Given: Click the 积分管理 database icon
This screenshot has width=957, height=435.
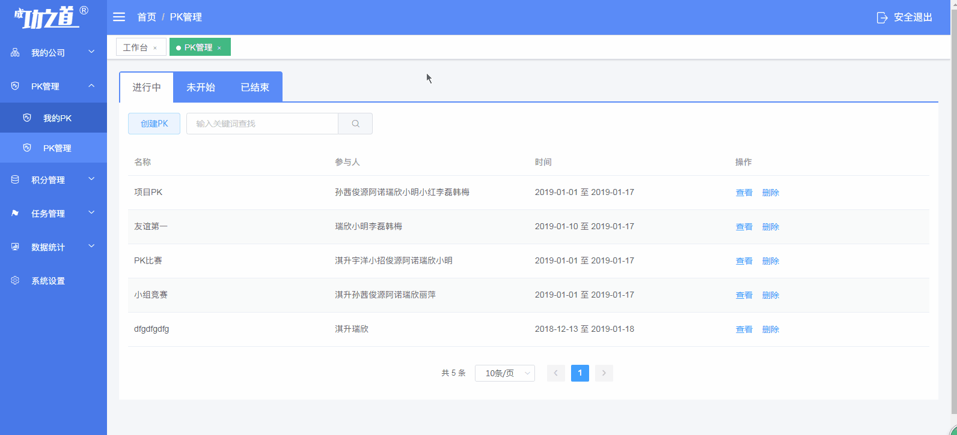Looking at the screenshot, I should [x=15, y=180].
